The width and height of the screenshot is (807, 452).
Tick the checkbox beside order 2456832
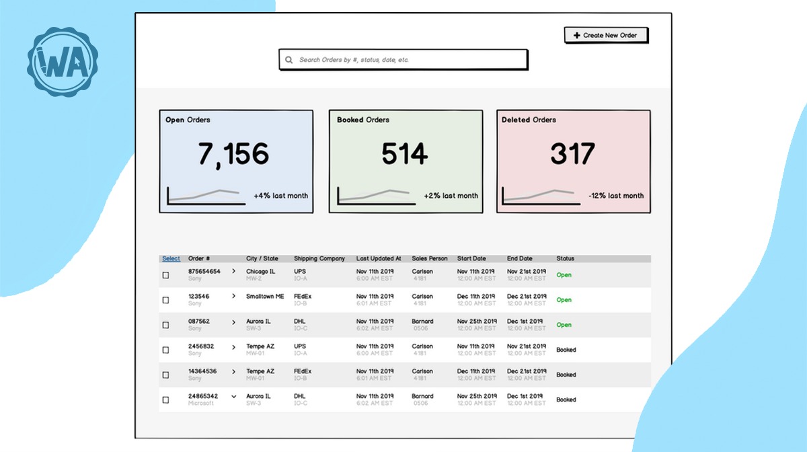tap(165, 349)
